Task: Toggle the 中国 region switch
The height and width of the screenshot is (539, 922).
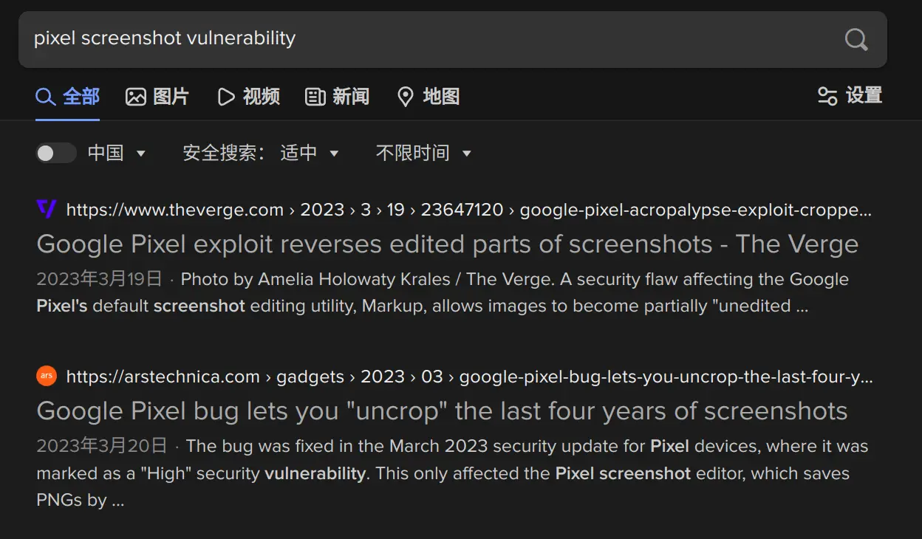Action: tap(56, 153)
